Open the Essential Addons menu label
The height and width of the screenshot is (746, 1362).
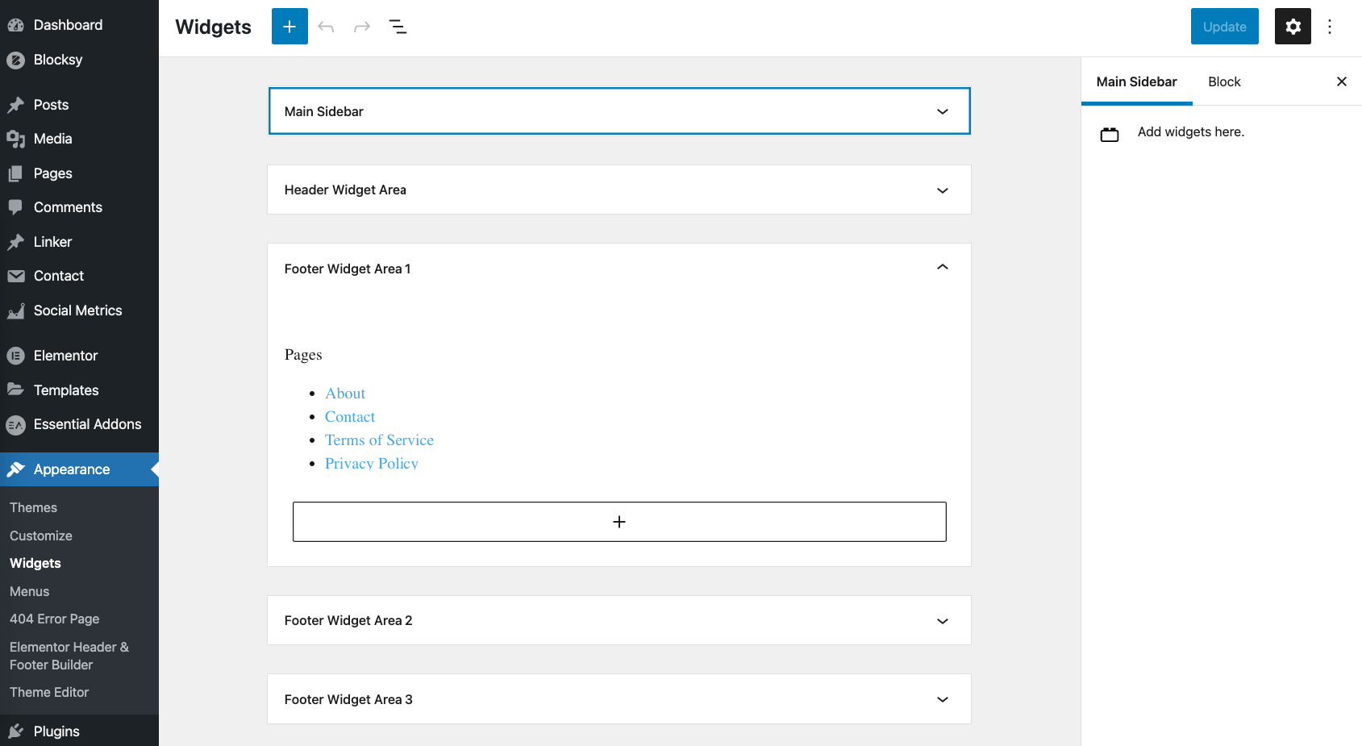coord(87,424)
